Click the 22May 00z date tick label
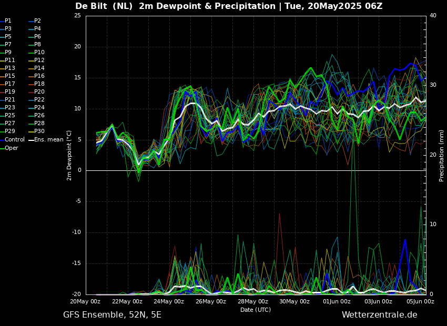The width and height of the screenshot is (447, 326). point(128,301)
